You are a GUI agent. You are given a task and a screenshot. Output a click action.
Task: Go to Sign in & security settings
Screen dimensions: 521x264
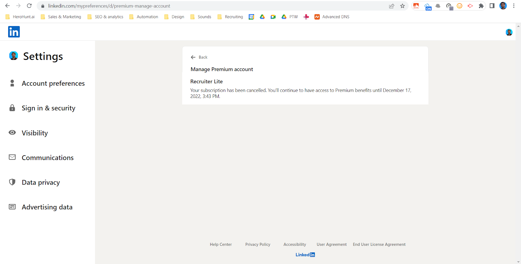coord(49,108)
